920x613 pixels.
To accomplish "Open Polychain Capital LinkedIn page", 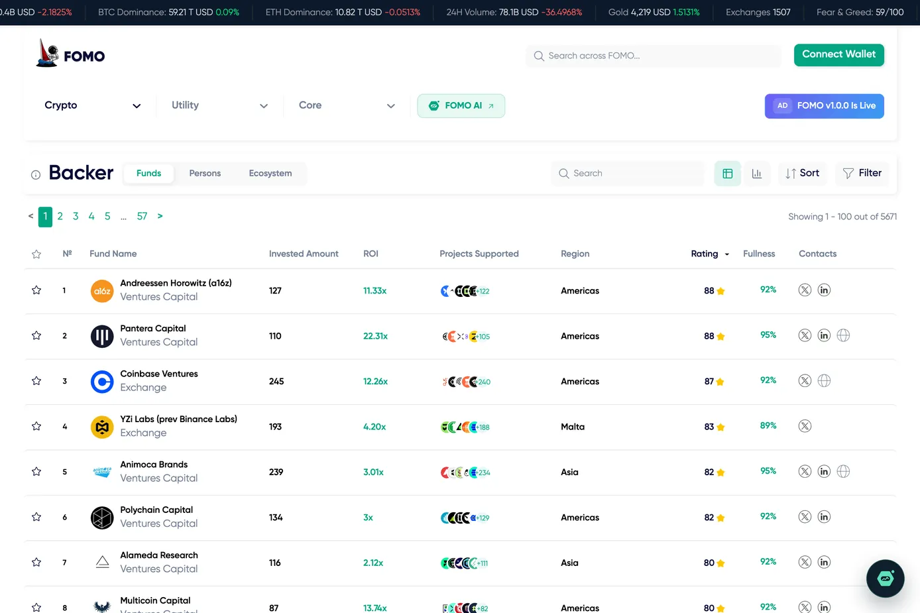I will (824, 517).
